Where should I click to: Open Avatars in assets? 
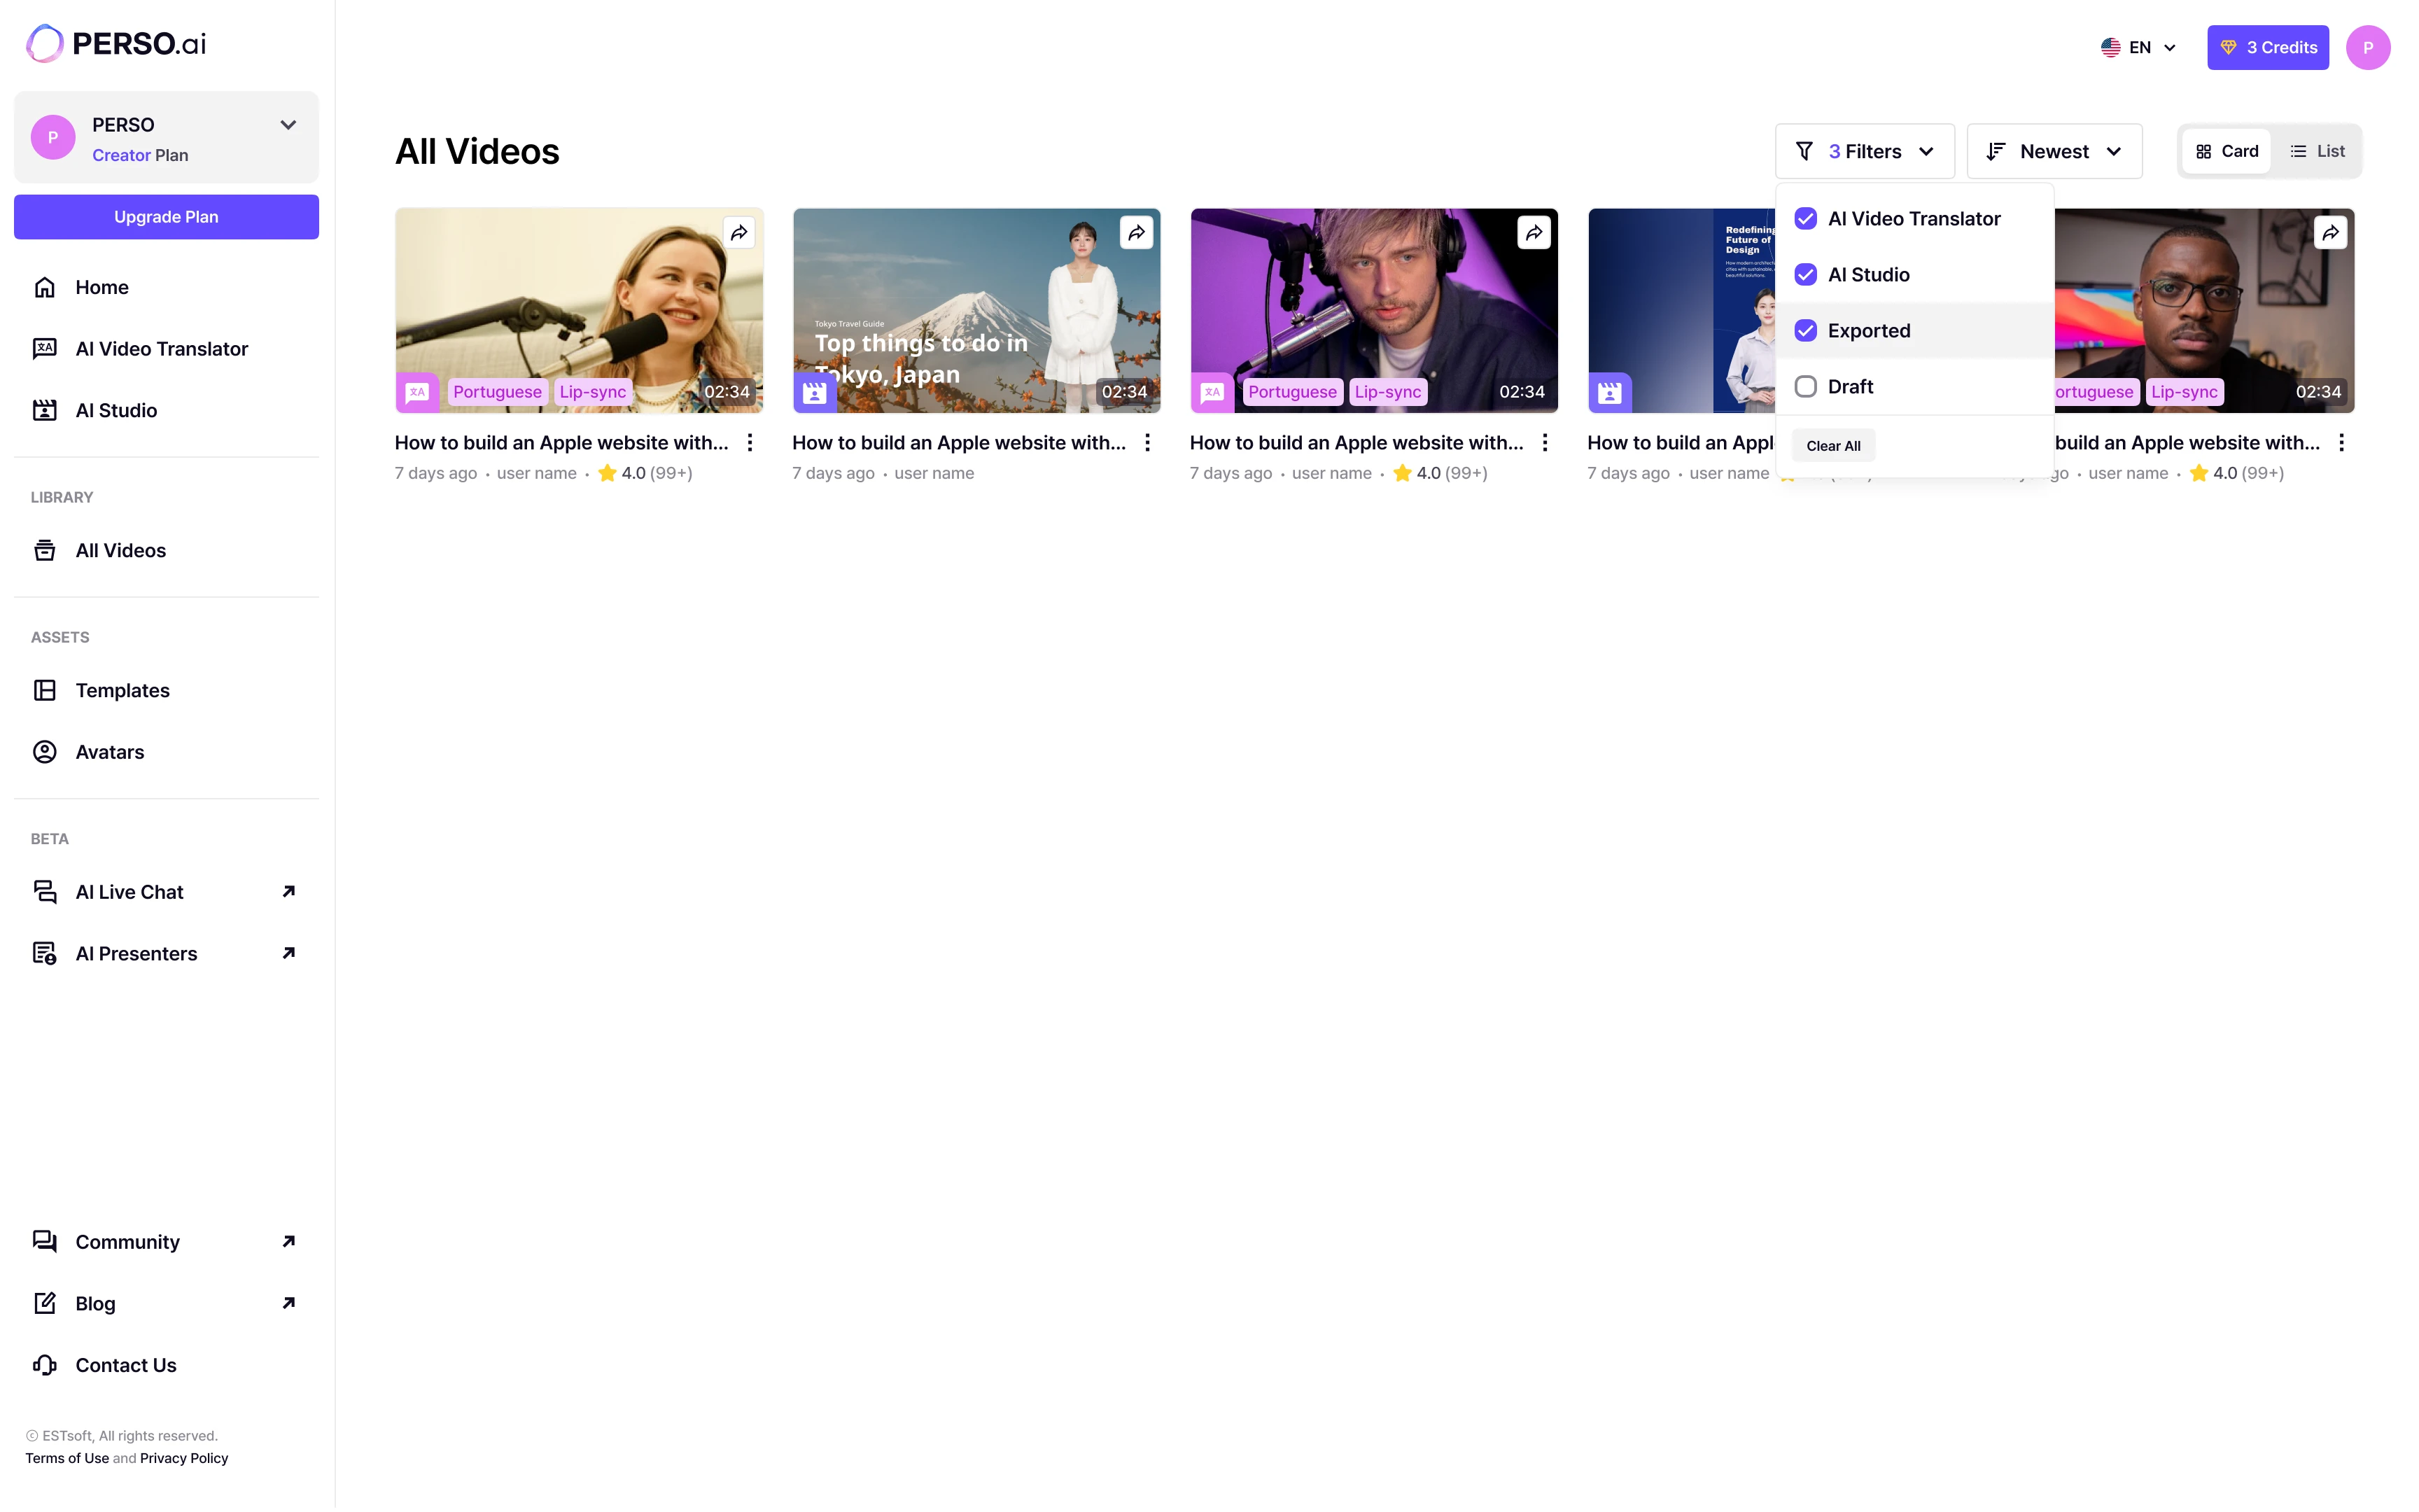coord(166,752)
